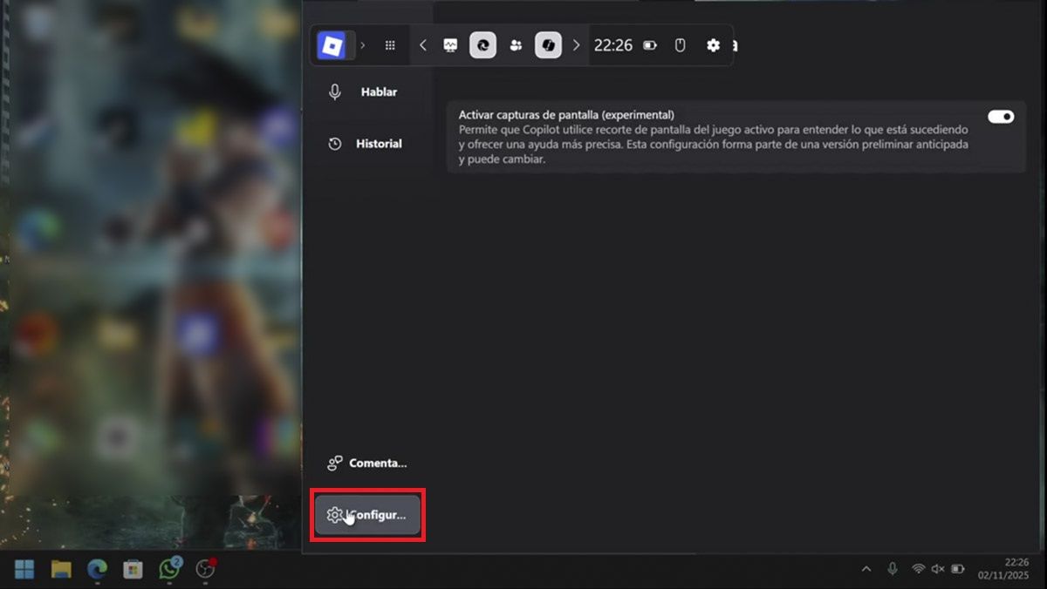This screenshot has width=1047, height=589.
Task: Disable the Activar capturas de pantalla toggle
Action: 1001,117
